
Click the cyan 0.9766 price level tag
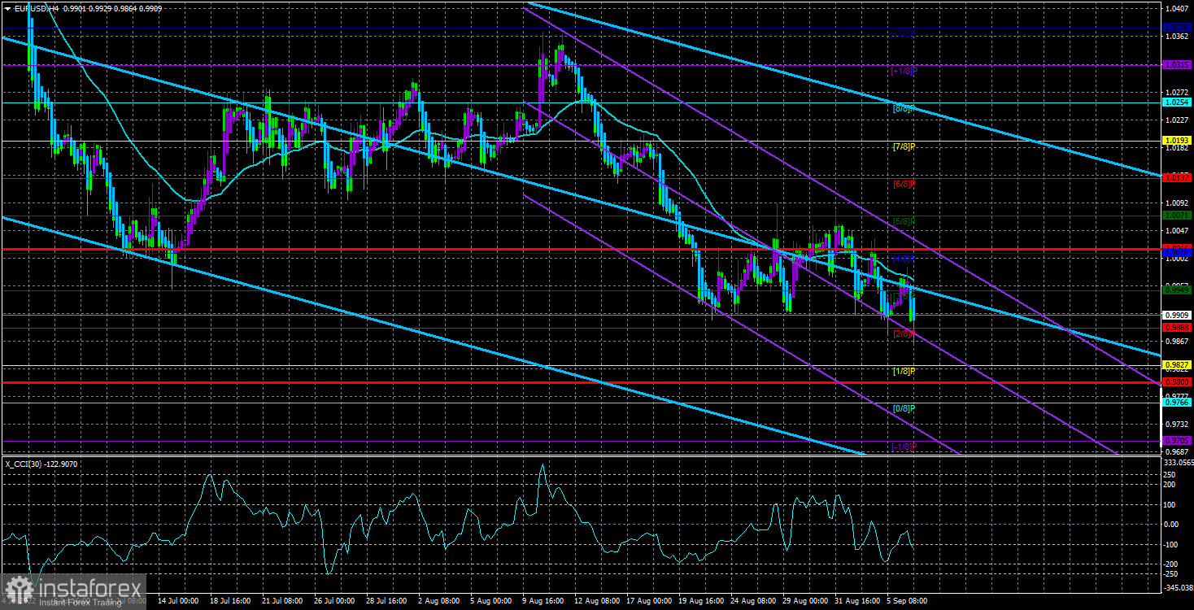(1176, 402)
